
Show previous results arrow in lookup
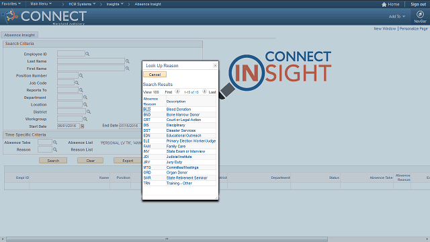177,91
